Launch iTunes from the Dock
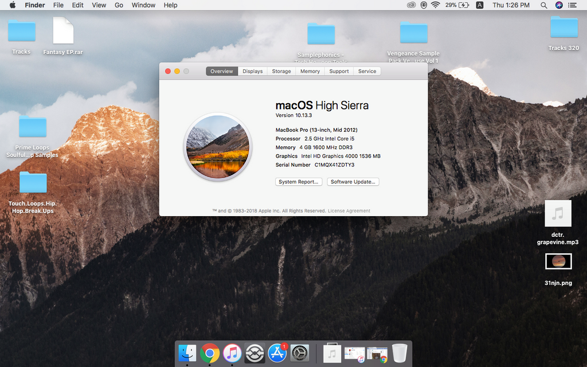 coord(232,353)
